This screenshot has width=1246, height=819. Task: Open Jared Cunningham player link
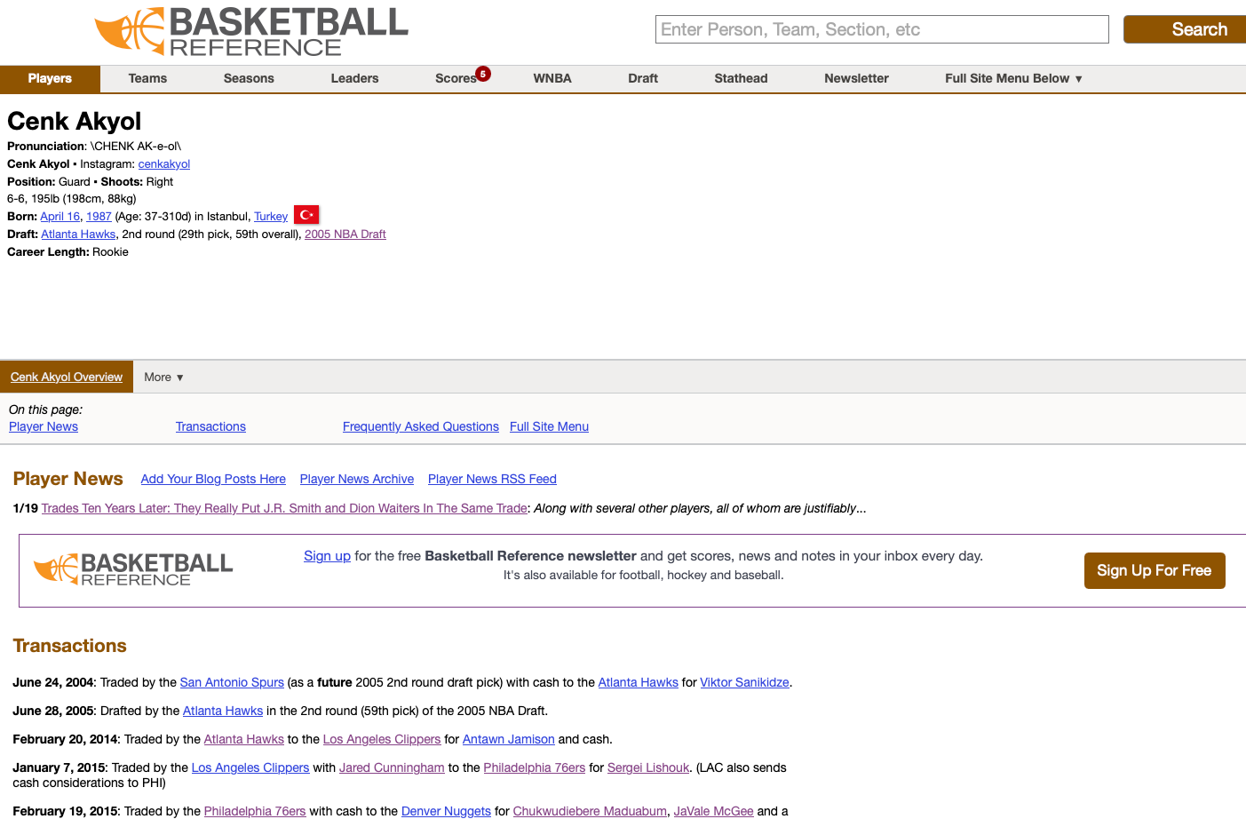coord(392,767)
